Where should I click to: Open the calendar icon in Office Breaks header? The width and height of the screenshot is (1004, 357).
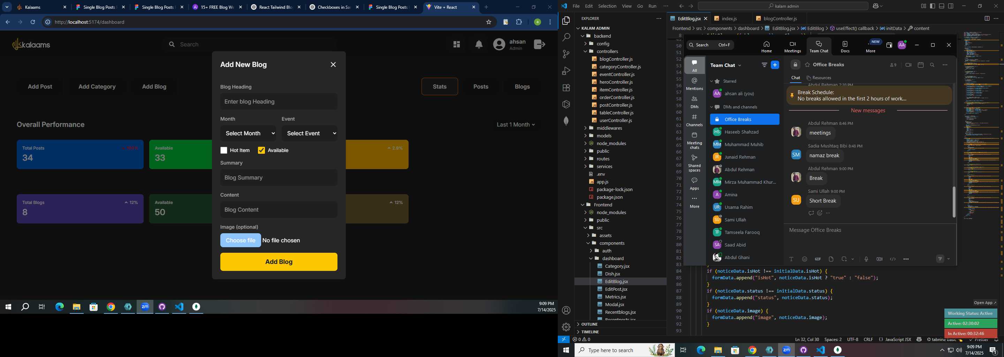point(921,65)
